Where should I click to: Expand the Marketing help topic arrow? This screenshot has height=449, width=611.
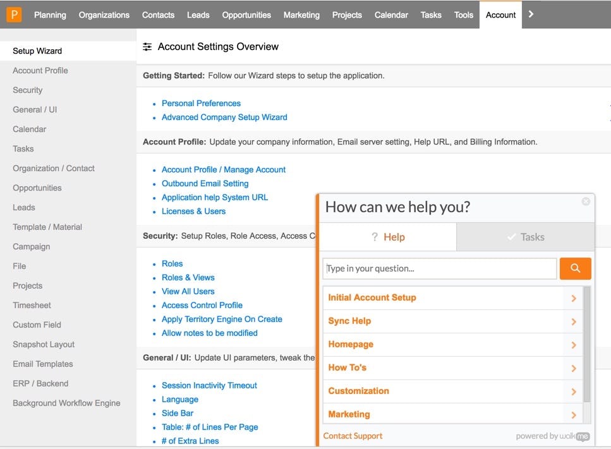pyautogui.click(x=574, y=415)
